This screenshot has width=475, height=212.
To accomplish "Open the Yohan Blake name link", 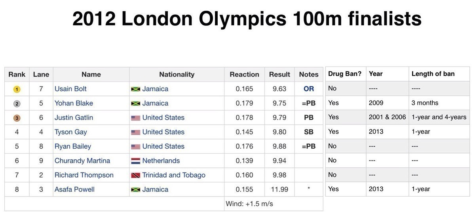I will 74,103.
